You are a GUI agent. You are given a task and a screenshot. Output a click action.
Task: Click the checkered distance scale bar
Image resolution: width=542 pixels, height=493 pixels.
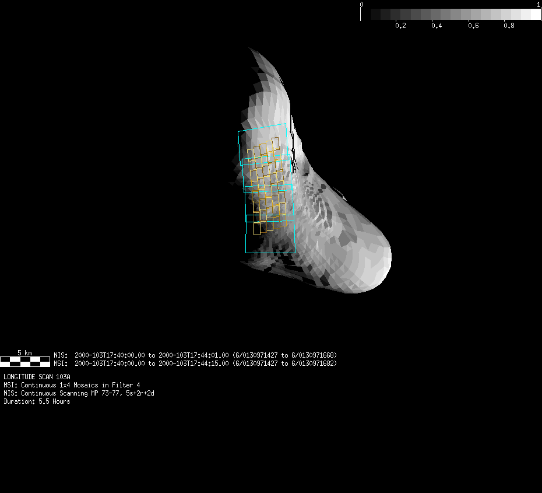click(24, 361)
